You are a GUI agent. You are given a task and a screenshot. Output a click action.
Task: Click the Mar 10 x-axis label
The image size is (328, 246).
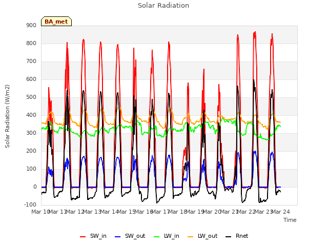(40, 212)
